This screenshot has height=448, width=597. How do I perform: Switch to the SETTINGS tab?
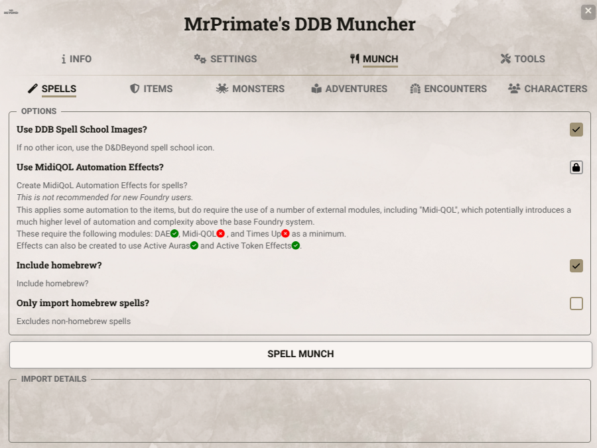pos(226,59)
